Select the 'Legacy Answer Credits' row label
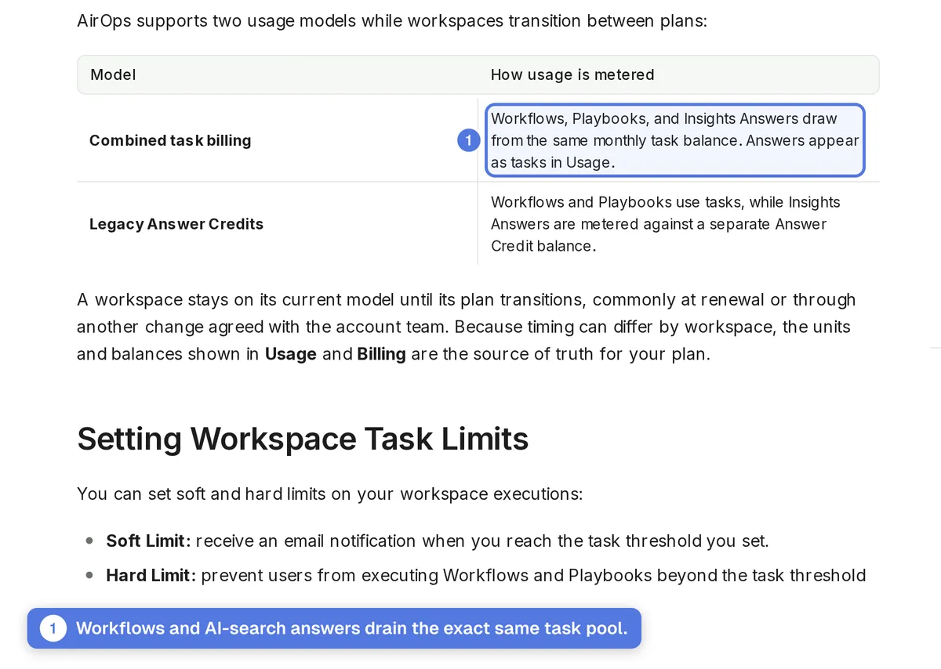 point(176,224)
